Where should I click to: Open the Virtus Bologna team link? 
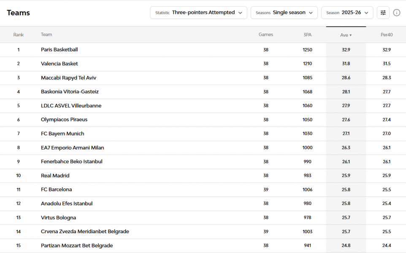[59, 218]
